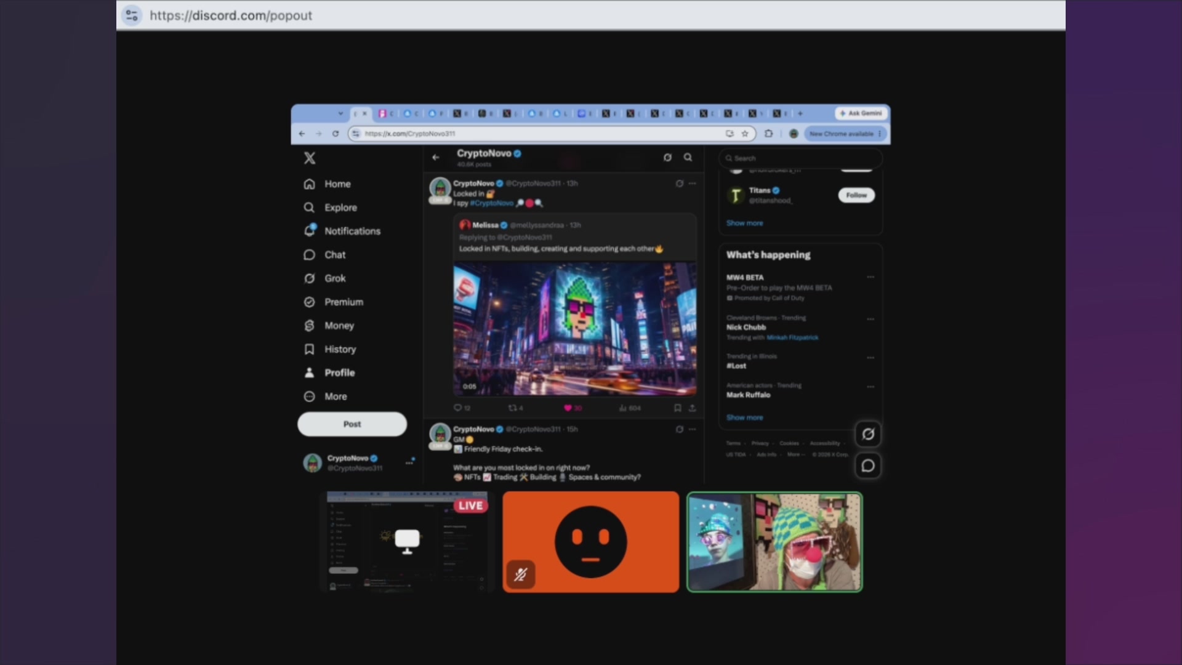Click the floating Grok icon button
Viewport: 1182px width, 665px height.
pyautogui.click(x=868, y=434)
